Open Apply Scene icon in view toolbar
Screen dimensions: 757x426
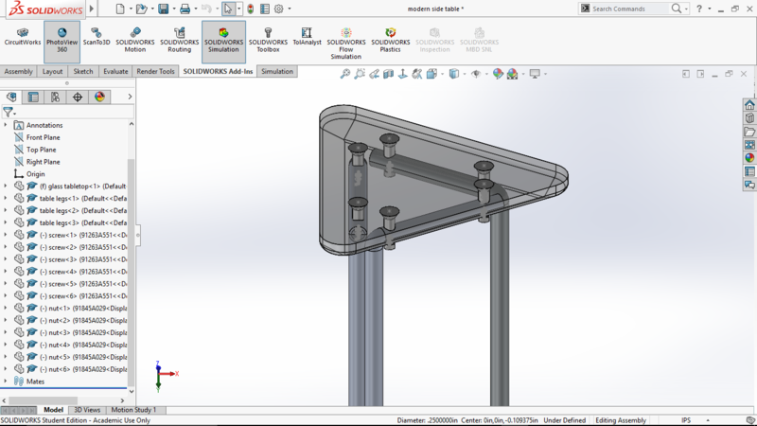(512, 74)
